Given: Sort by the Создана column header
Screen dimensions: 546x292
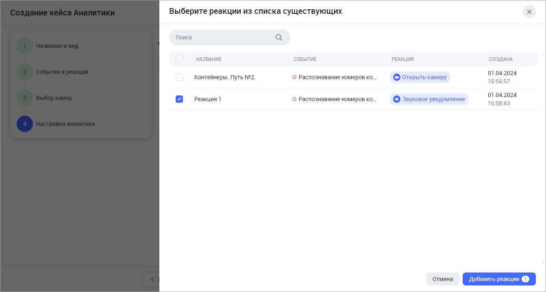Looking at the screenshot, I should (500, 59).
